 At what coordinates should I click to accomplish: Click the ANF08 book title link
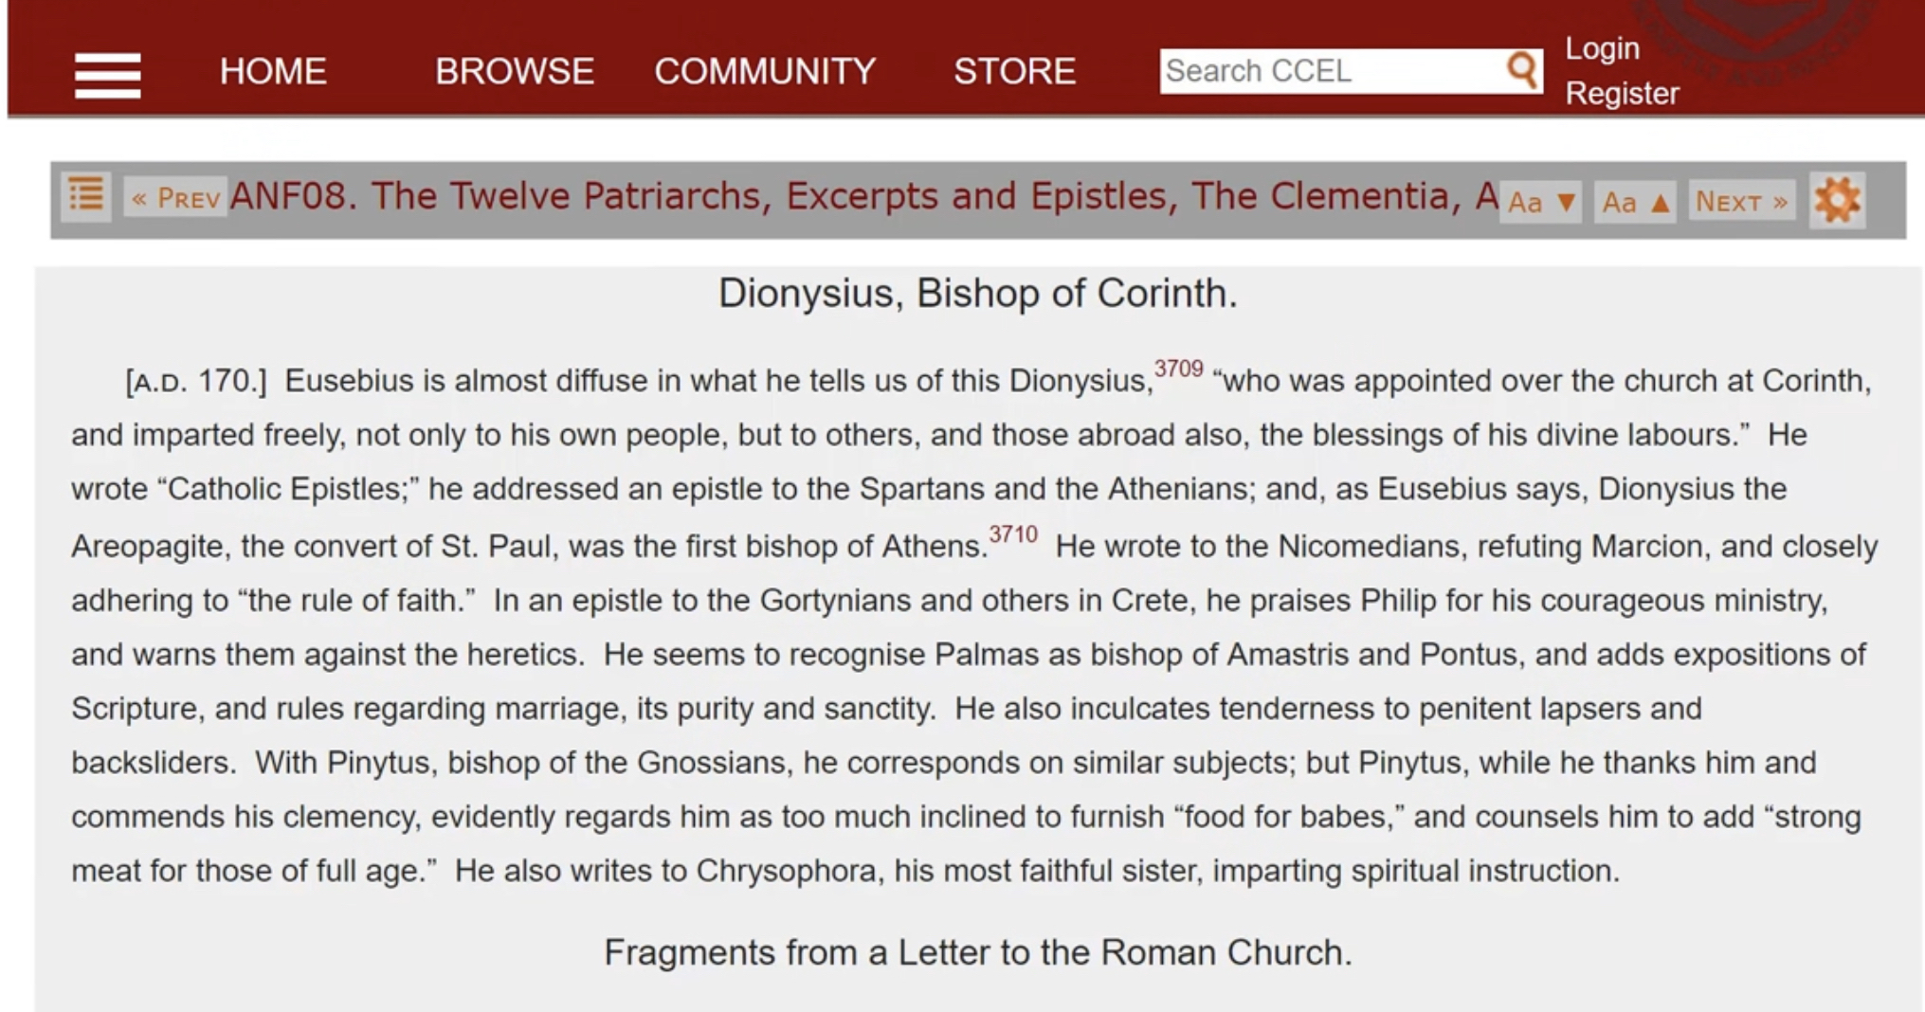[863, 196]
